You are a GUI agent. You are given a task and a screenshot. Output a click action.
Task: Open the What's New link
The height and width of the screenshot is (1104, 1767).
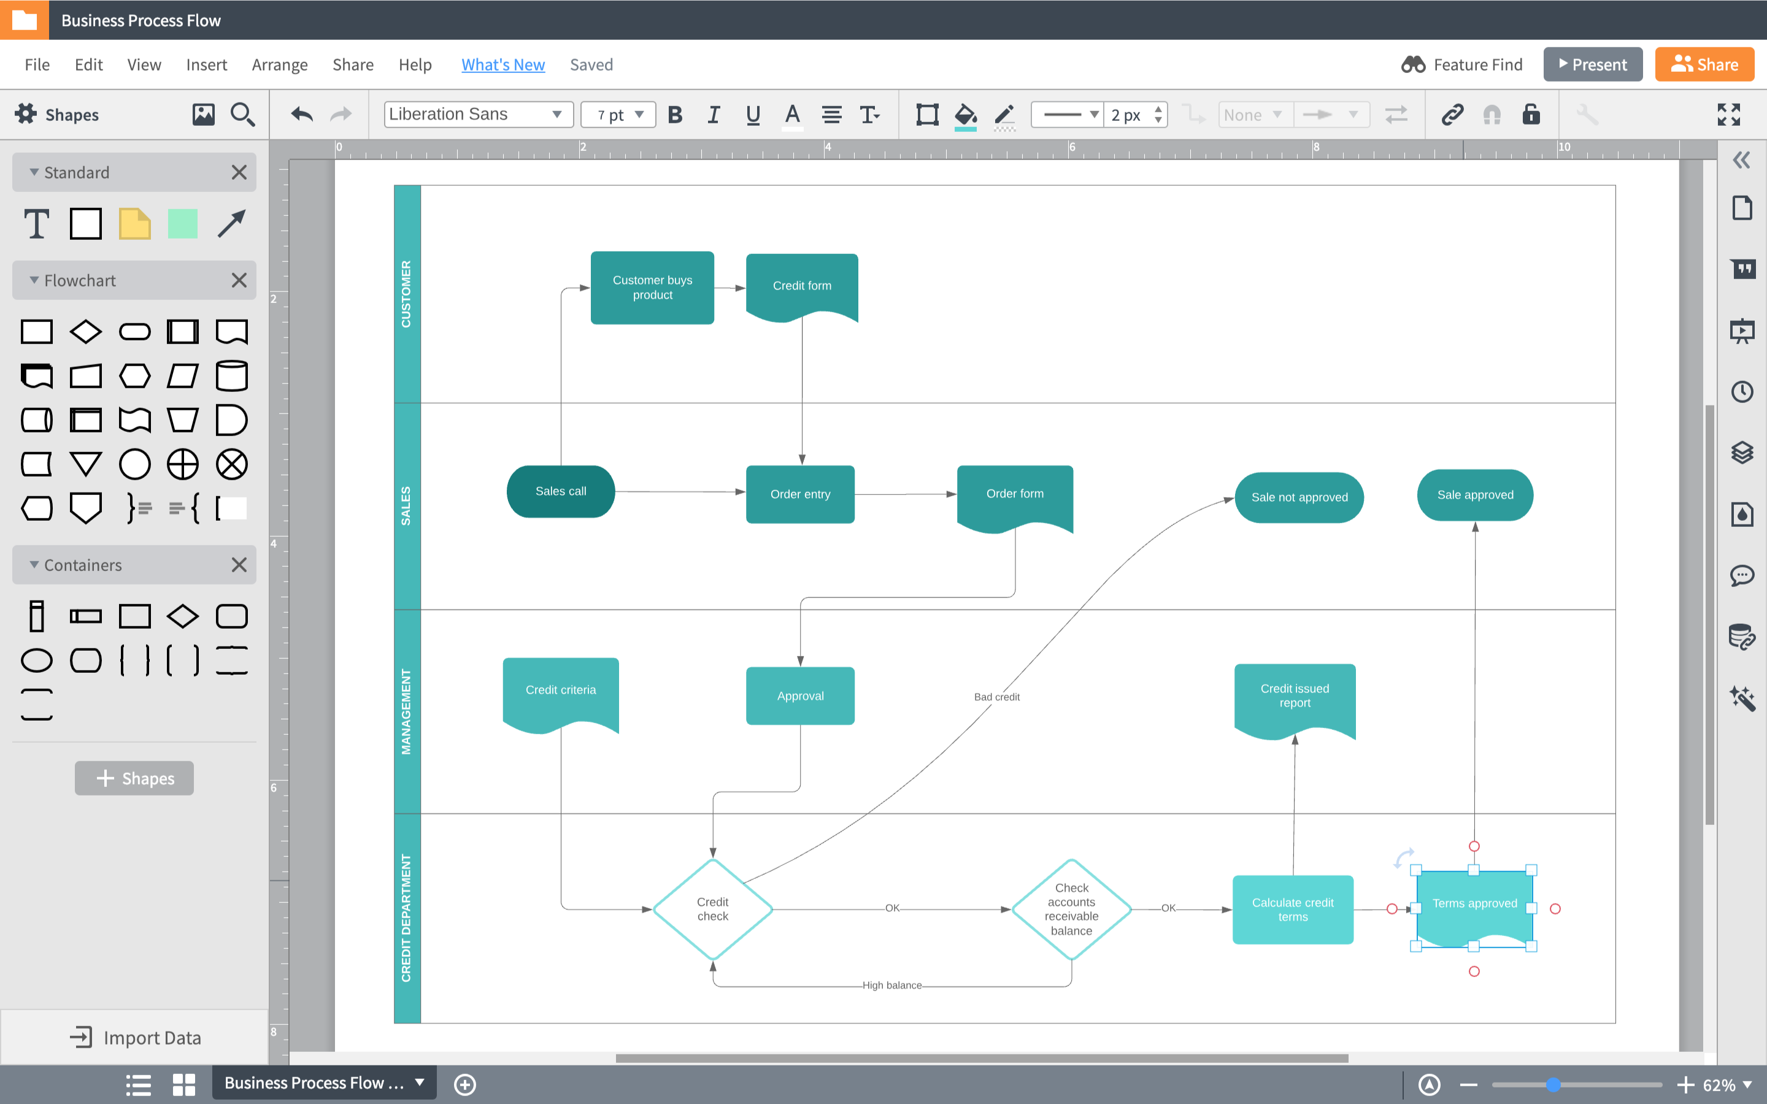pos(503,64)
